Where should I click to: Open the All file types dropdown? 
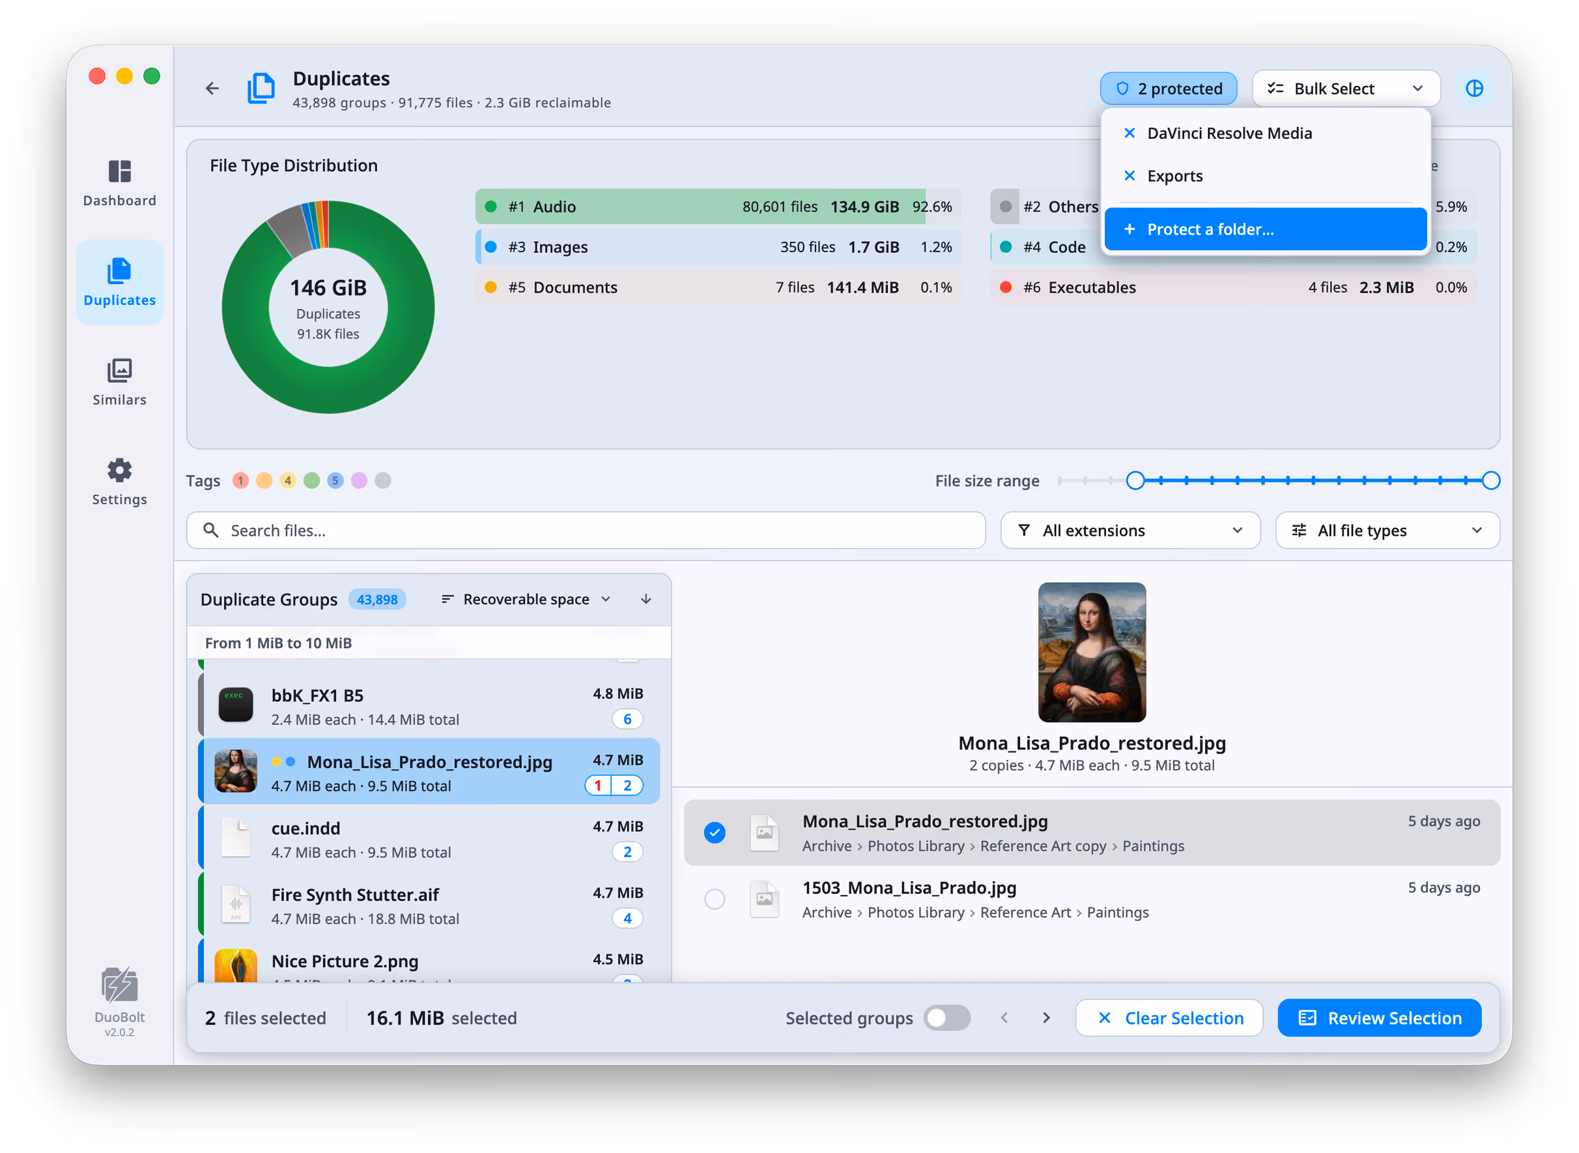1388,531
